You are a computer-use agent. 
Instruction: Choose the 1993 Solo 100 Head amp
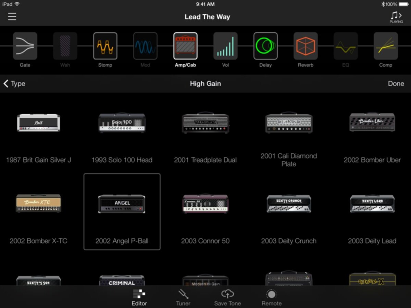coord(122,137)
